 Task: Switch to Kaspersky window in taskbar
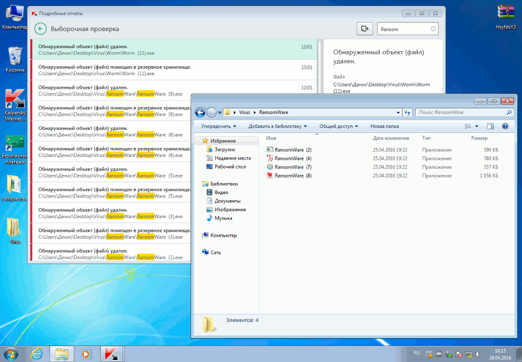(112, 353)
